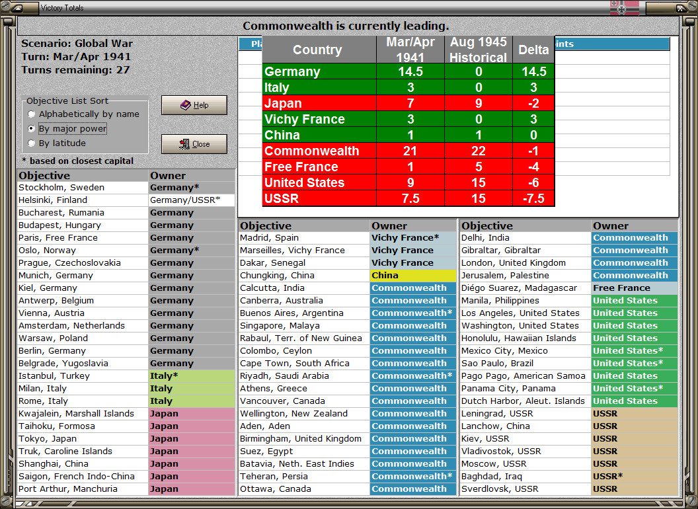Click the Aug 1945 Historical column header
Screen dimensions: 698x509
pos(479,50)
